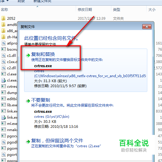The image size is (162, 162).
Task: Select the cvtres file icon in Explorer
Action: pyautogui.click(x=4, y=86)
